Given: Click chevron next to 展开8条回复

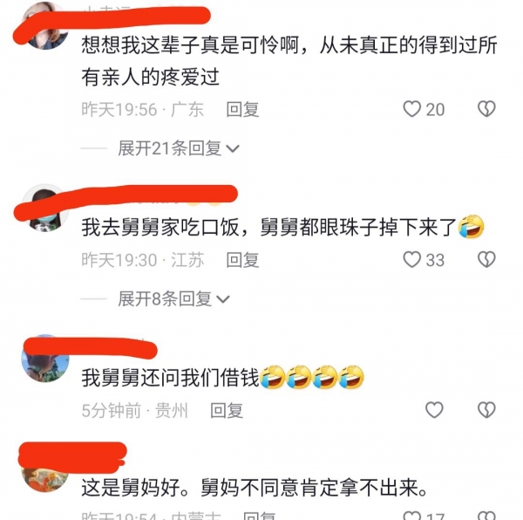Looking at the screenshot, I should coord(223,299).
